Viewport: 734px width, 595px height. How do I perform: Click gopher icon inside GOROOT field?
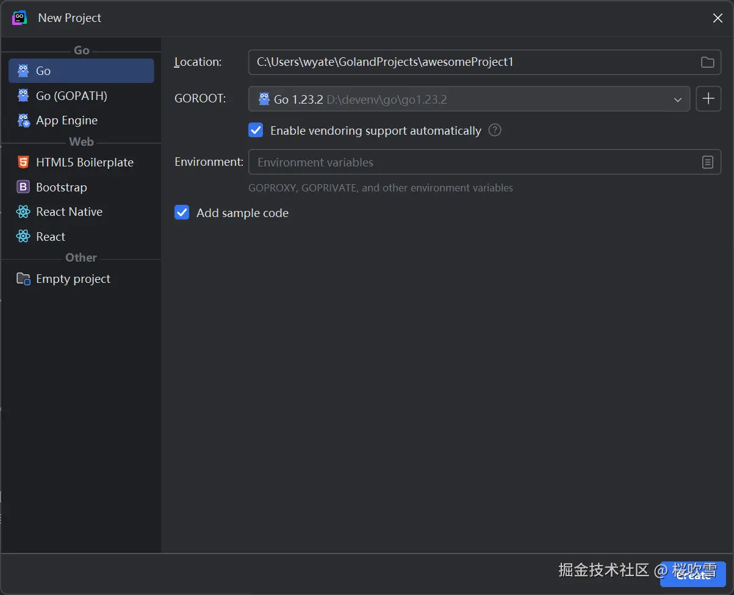264,99
